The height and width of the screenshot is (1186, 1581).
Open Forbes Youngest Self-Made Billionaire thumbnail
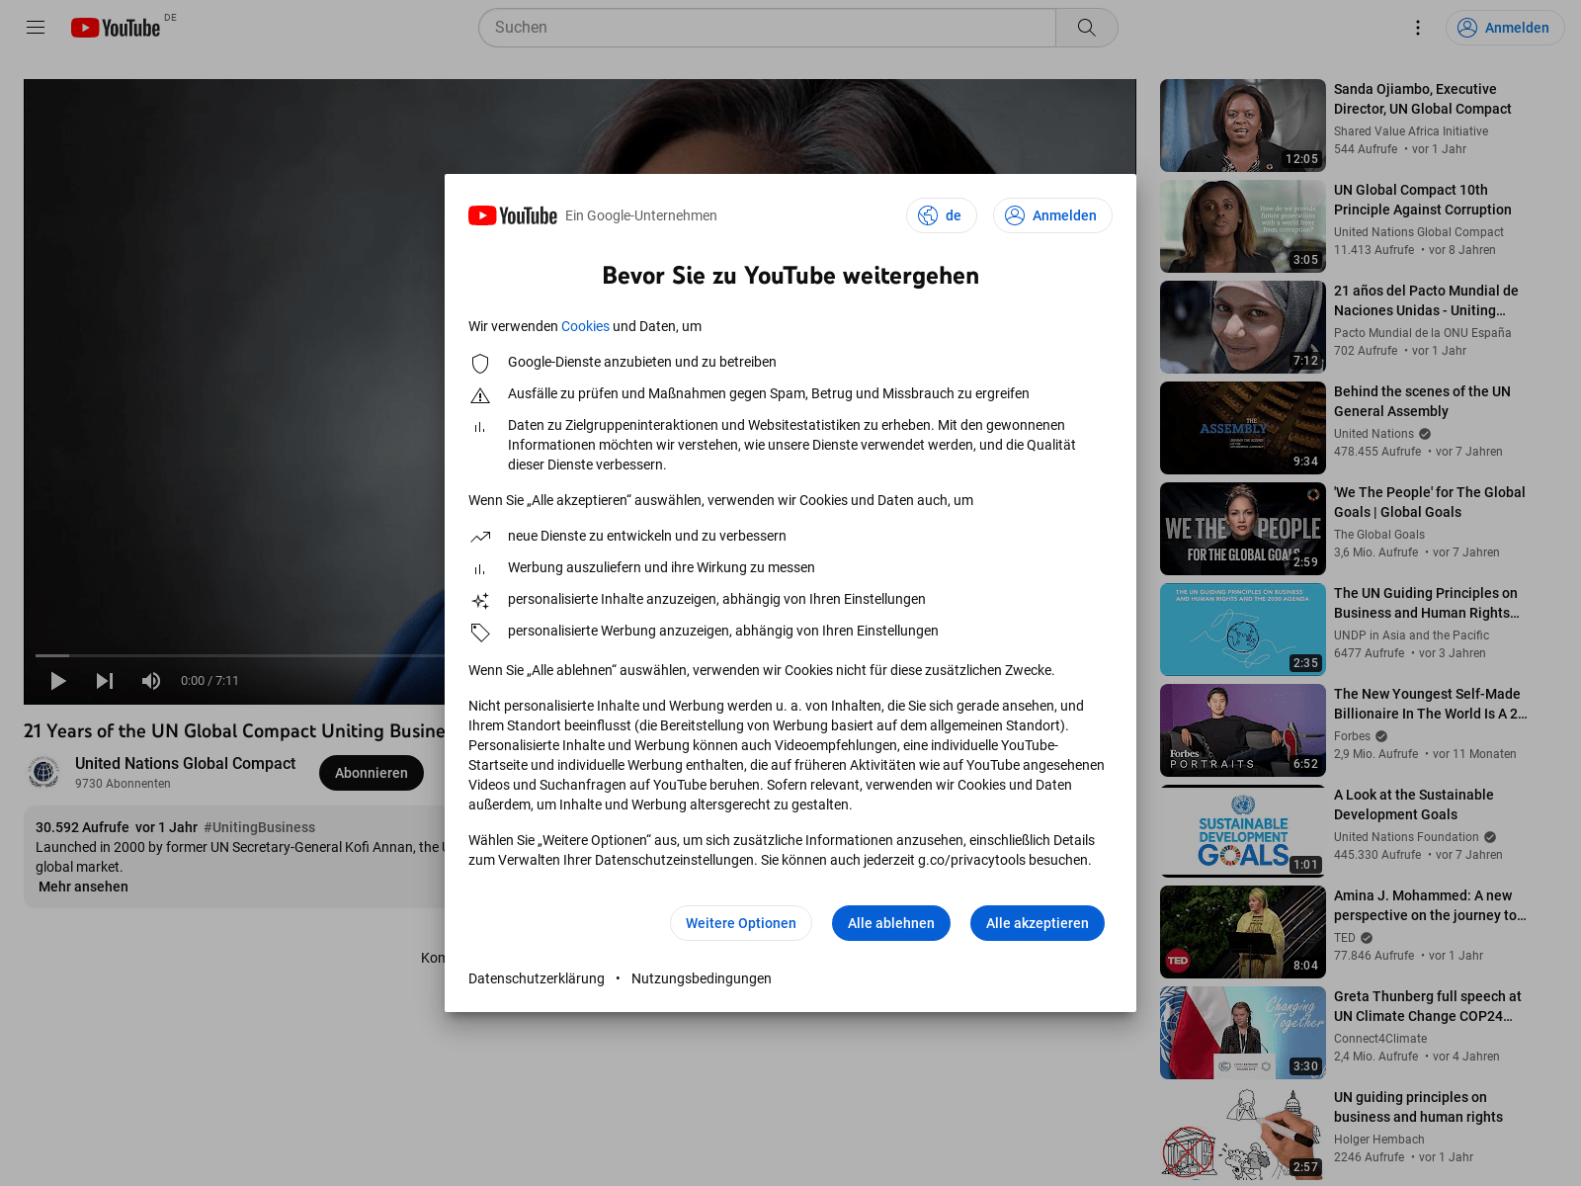[x=1243, y=730]
